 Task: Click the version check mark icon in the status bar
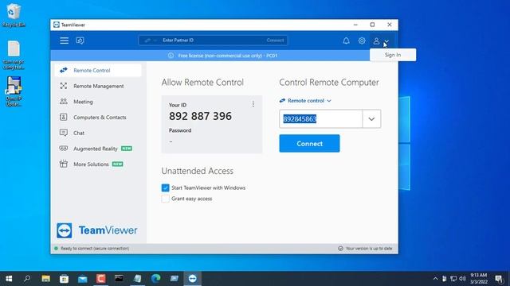coord(340,249)
